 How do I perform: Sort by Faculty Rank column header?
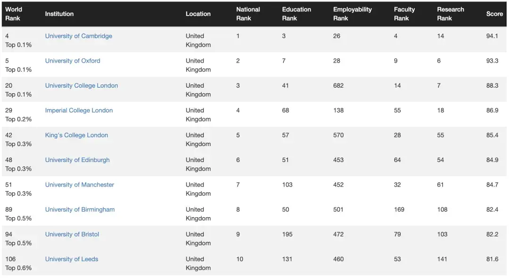coord(404,14)
